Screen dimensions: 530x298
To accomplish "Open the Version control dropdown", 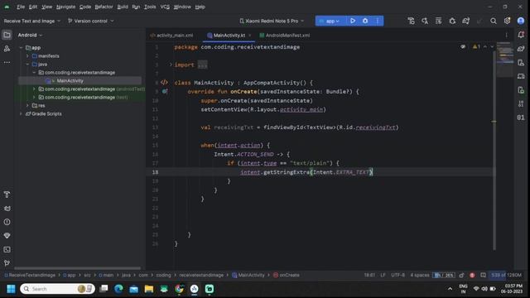I will tap(90, 21).
